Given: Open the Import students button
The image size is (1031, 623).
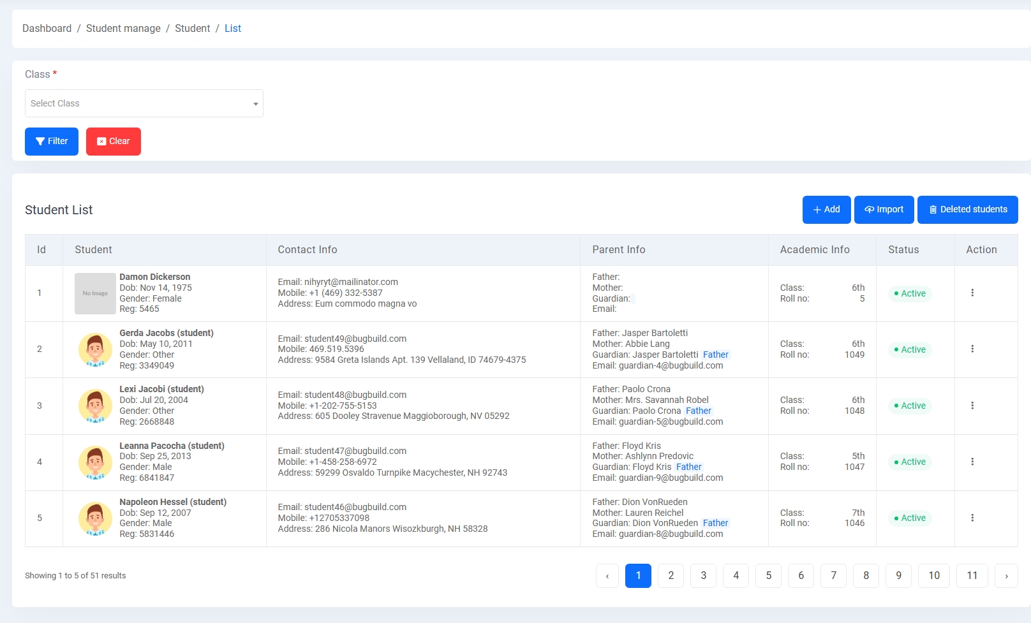Looking at the screenshot, I should click(884, 210).
